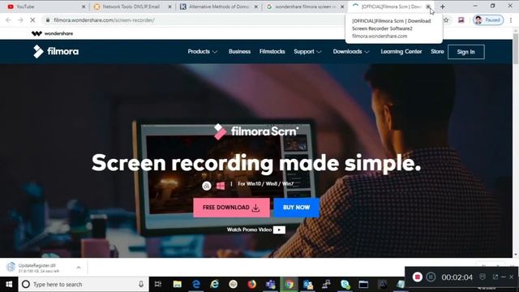Click the Type here to search box
The image size is (519, 292).
pos(84,285)
